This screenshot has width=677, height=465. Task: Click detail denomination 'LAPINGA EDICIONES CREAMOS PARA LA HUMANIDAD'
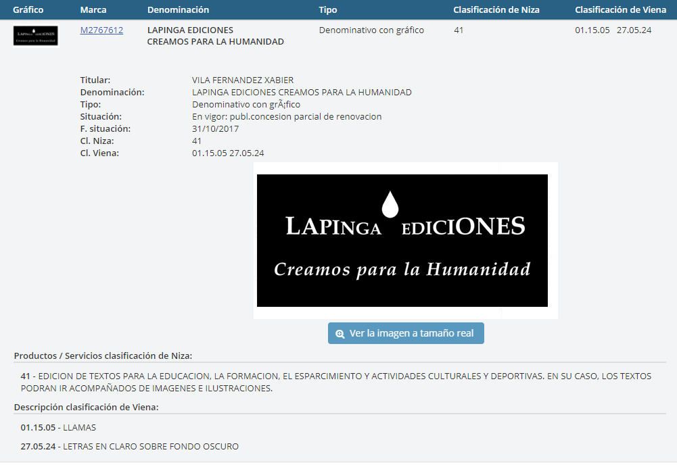pos(302,93)
